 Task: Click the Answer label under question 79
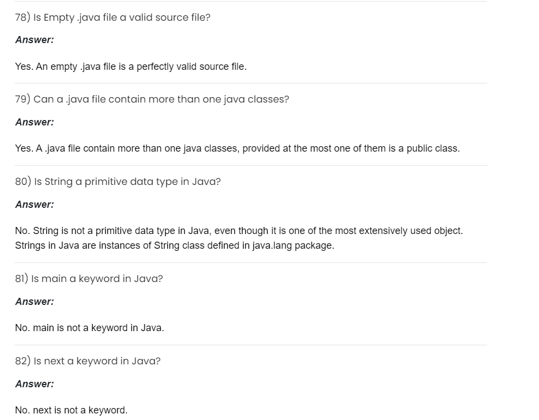(34, 122)
